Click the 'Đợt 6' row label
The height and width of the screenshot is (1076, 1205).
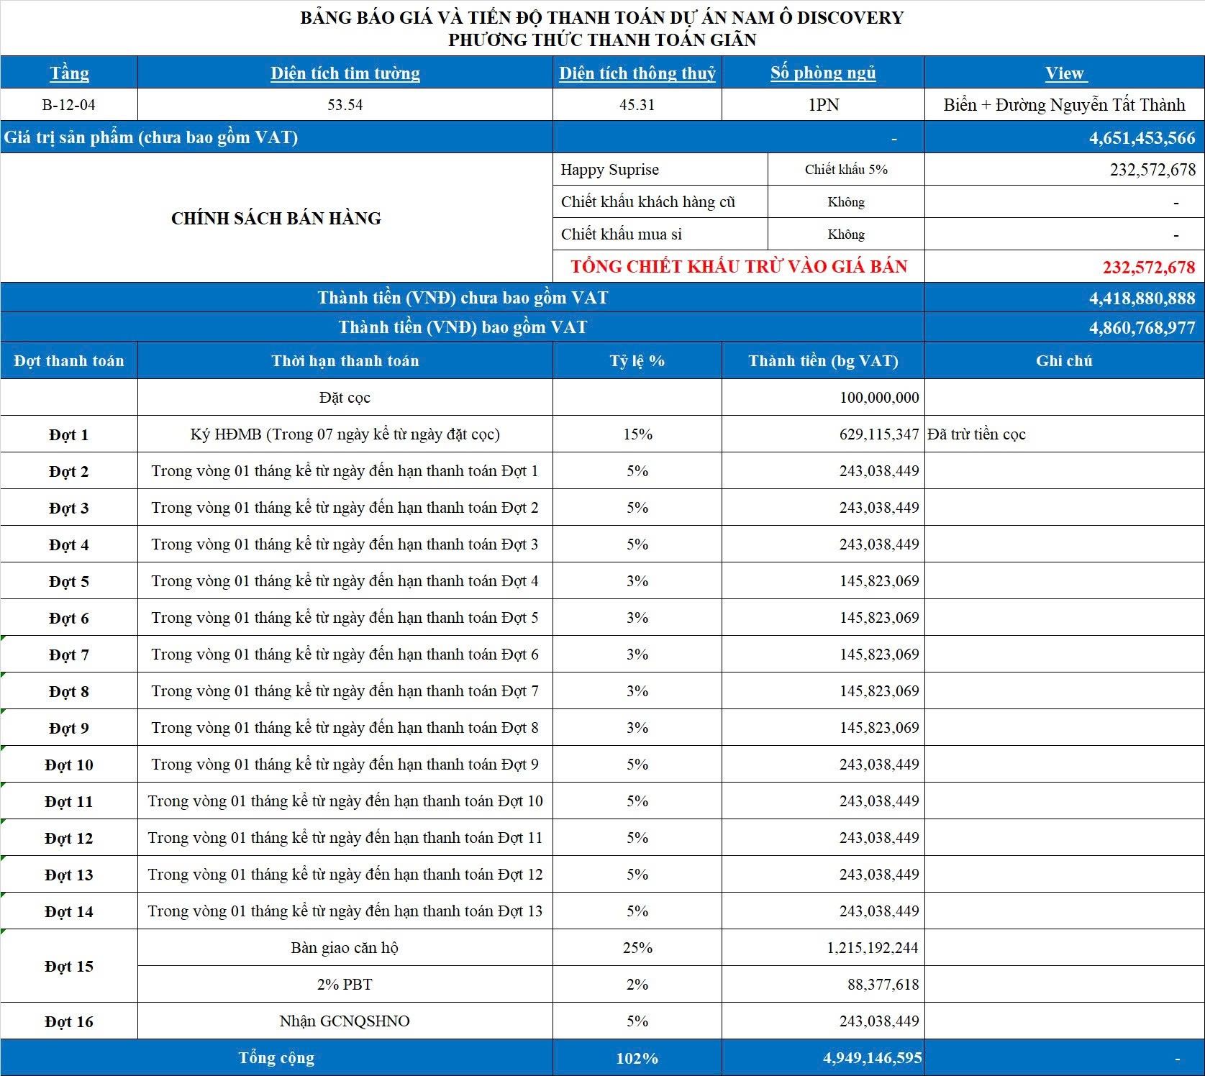[69, 618]
